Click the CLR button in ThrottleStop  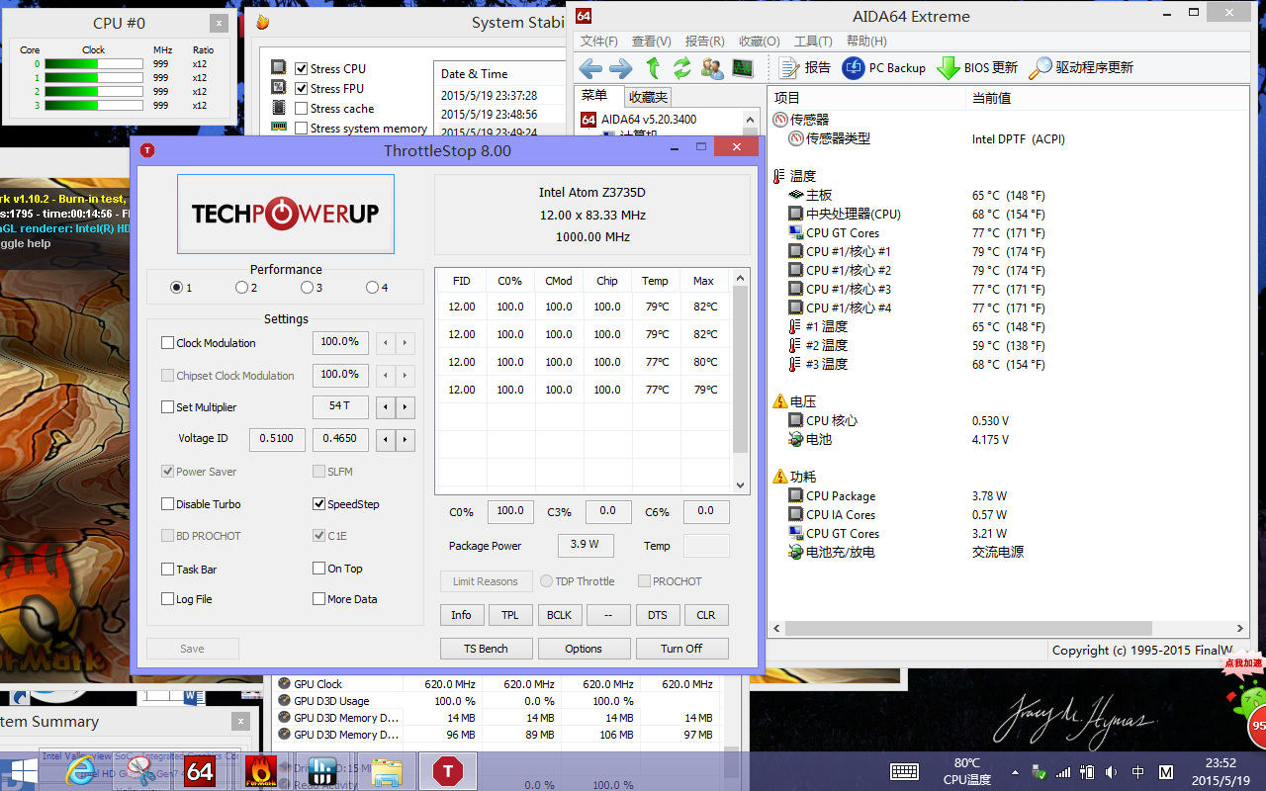(x=706, y=615)
